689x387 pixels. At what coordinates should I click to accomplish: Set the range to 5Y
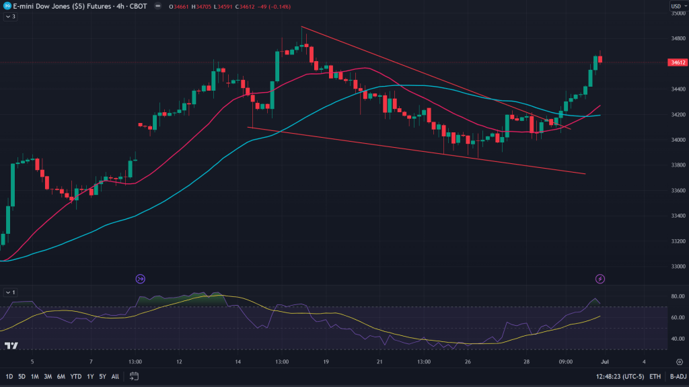(x=102, y=376)
